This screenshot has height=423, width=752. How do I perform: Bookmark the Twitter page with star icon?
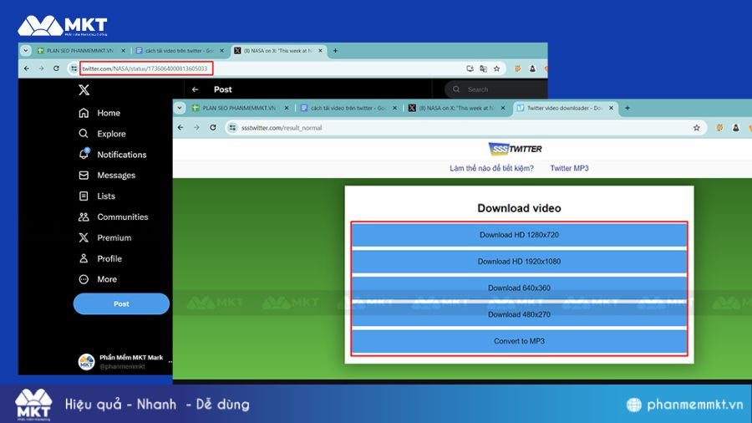coord(497,69)
